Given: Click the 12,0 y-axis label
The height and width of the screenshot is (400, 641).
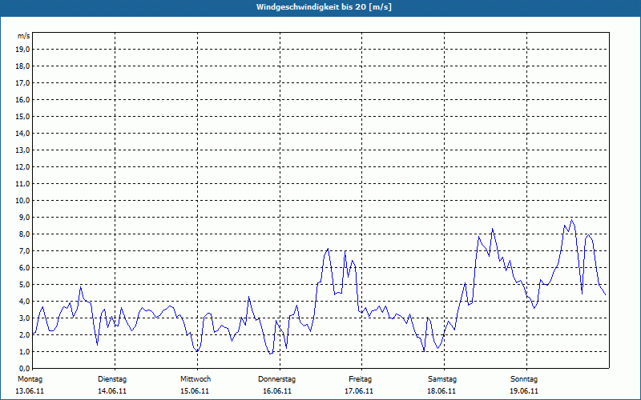Looking at the screenshot, I should coord(22,166).
